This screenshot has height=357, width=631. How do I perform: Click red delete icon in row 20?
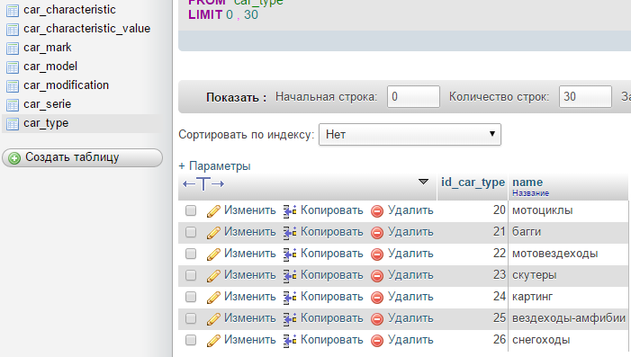377,211
